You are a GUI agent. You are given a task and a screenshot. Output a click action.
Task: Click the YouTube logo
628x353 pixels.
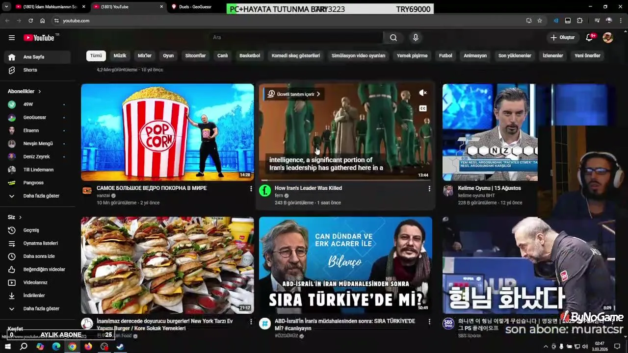tap(39, 38)
